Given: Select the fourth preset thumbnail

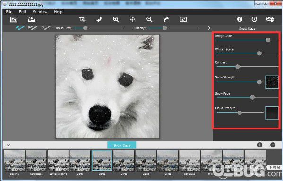Looking at the screenshot, I should click(x=80, y=160).
